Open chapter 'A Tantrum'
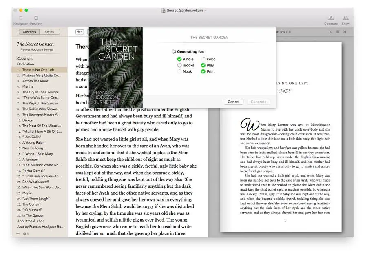The width and height of the screenshot is (367, 257). 39,160
